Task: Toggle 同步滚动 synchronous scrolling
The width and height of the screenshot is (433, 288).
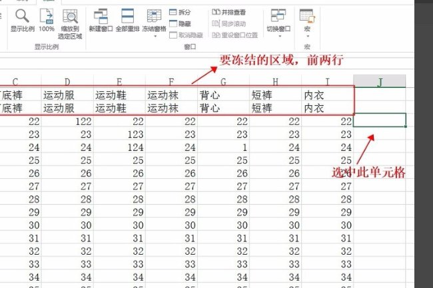Action: click(x=228, y=24)
